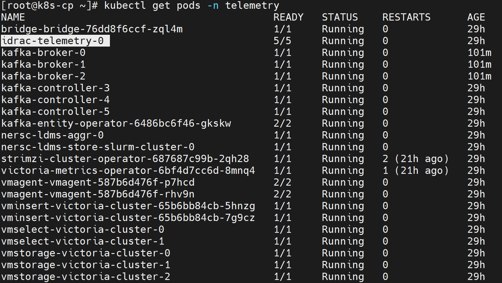This screenshot has height=283, width=502.
Task: Click the '2 (21h ago)' restart count
Action: point(416,159)
